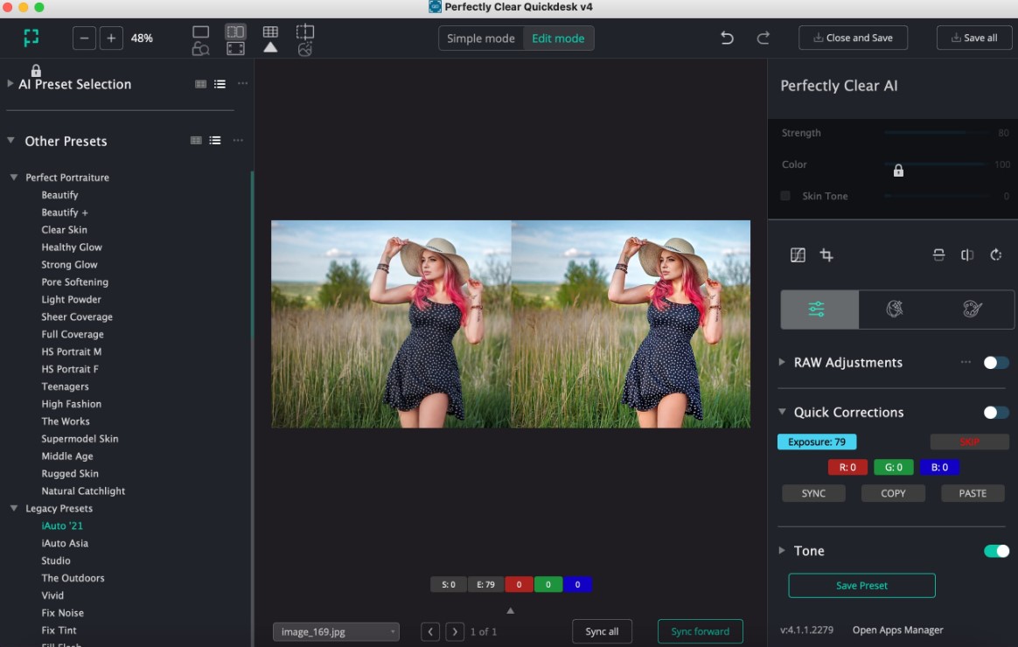Open Apps Manager link
1018x647 pixels.
pyautogui.click(x=898, y=630)
